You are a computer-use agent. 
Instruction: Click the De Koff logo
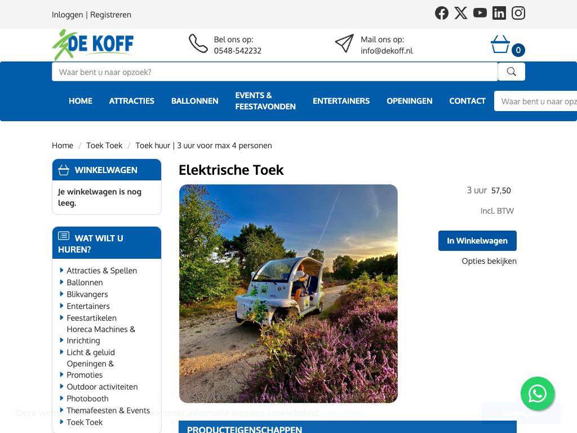coord(93,45)
